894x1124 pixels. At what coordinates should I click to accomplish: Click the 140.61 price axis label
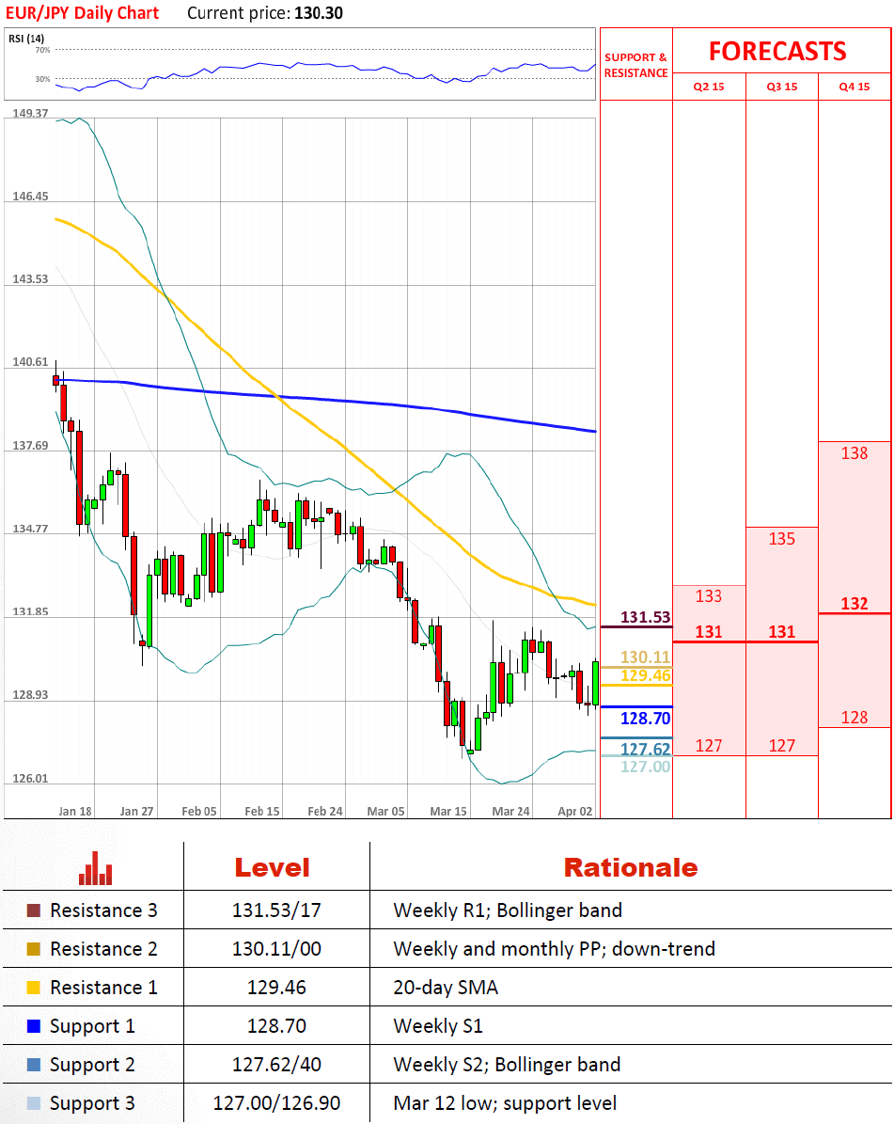[x=30, y=362]
